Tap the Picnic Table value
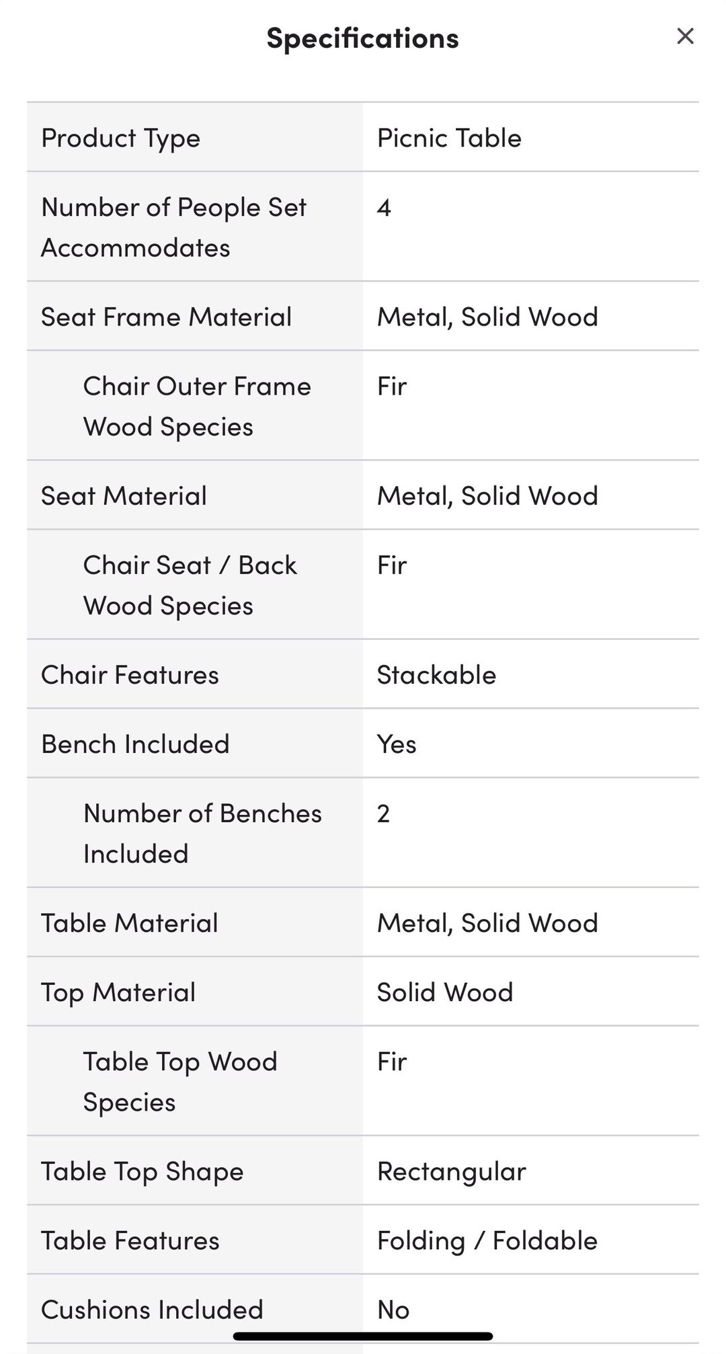The image size is (726, 1354). (449, 138)
